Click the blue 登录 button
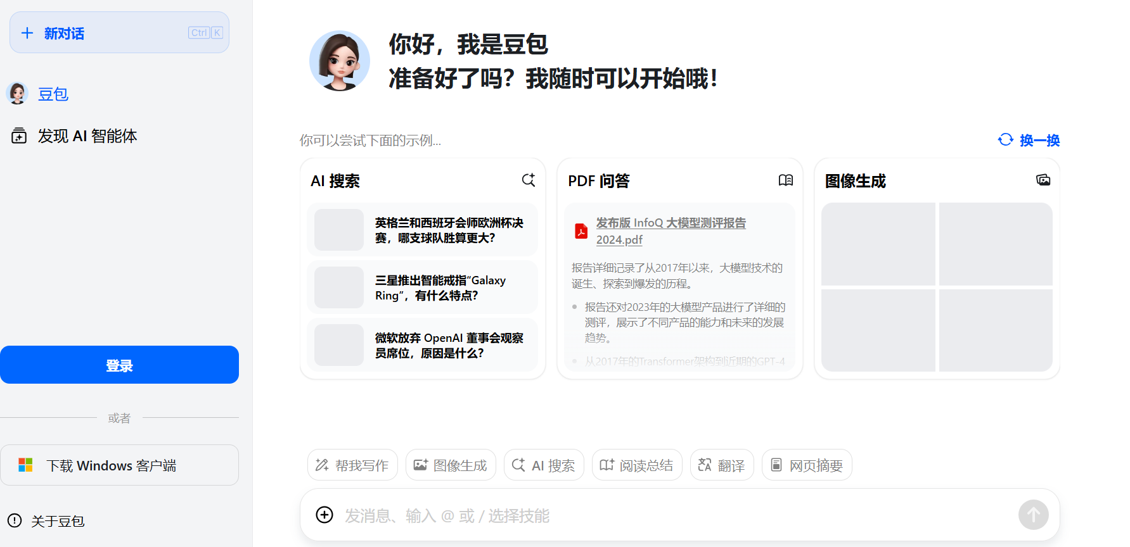The width and height of the screenshot is (1130, 547). point(119,365)
